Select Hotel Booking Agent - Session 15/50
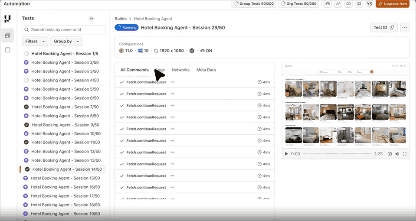Screen dimensions: 416x221 [x=65, y=178]
